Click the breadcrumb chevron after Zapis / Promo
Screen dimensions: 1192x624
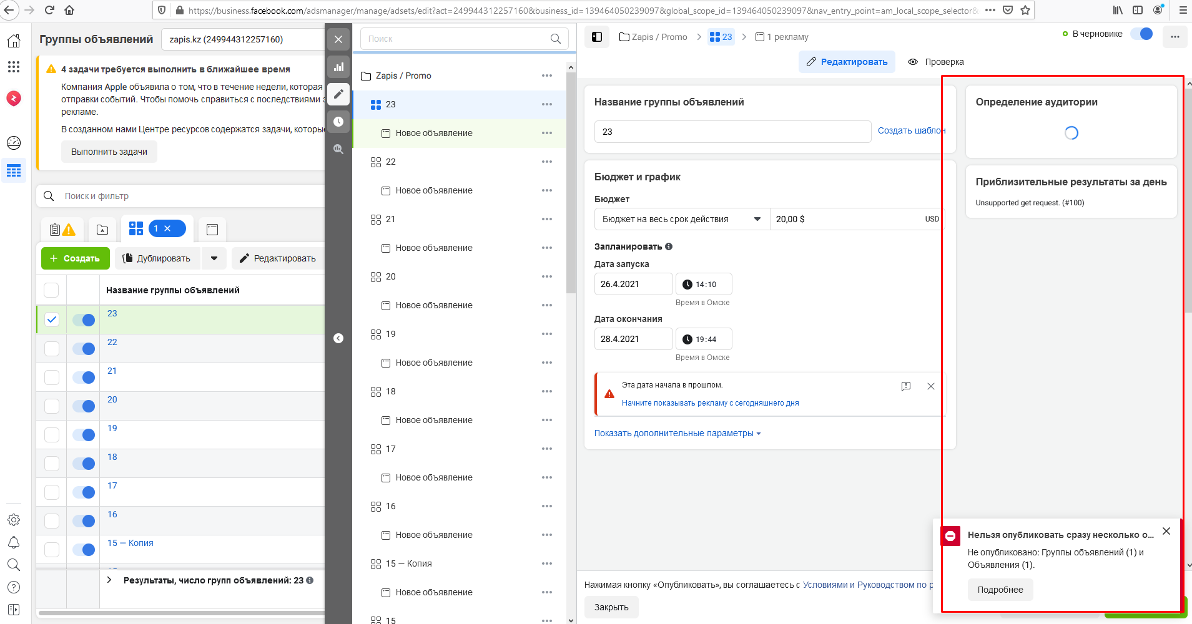click(x=699, y=37)
